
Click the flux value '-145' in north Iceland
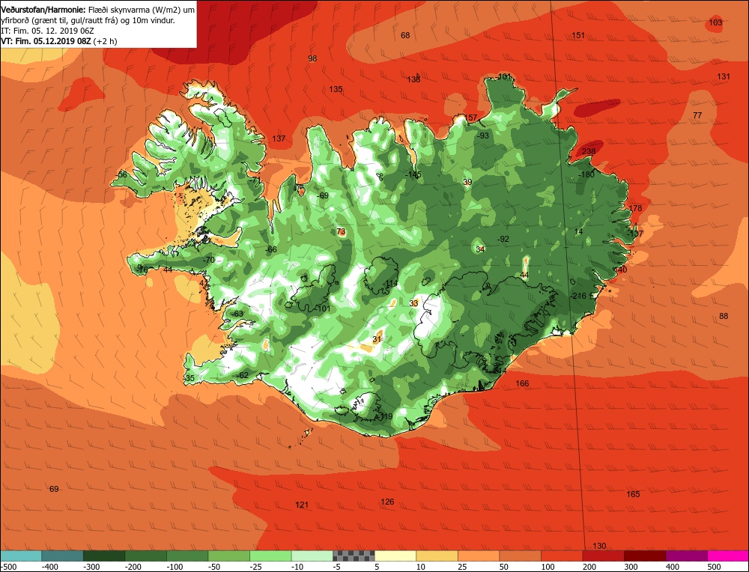[x=413, y=174]
